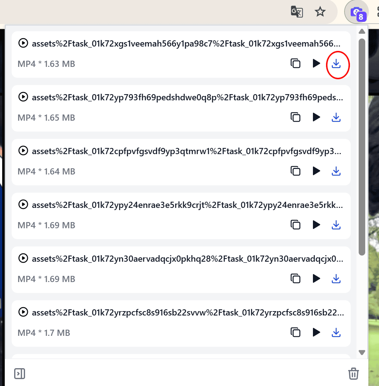This screenshot has width=379, height=386.
Task: Play the 1.65 MB MP4 video
Action: tap(316, 117)
